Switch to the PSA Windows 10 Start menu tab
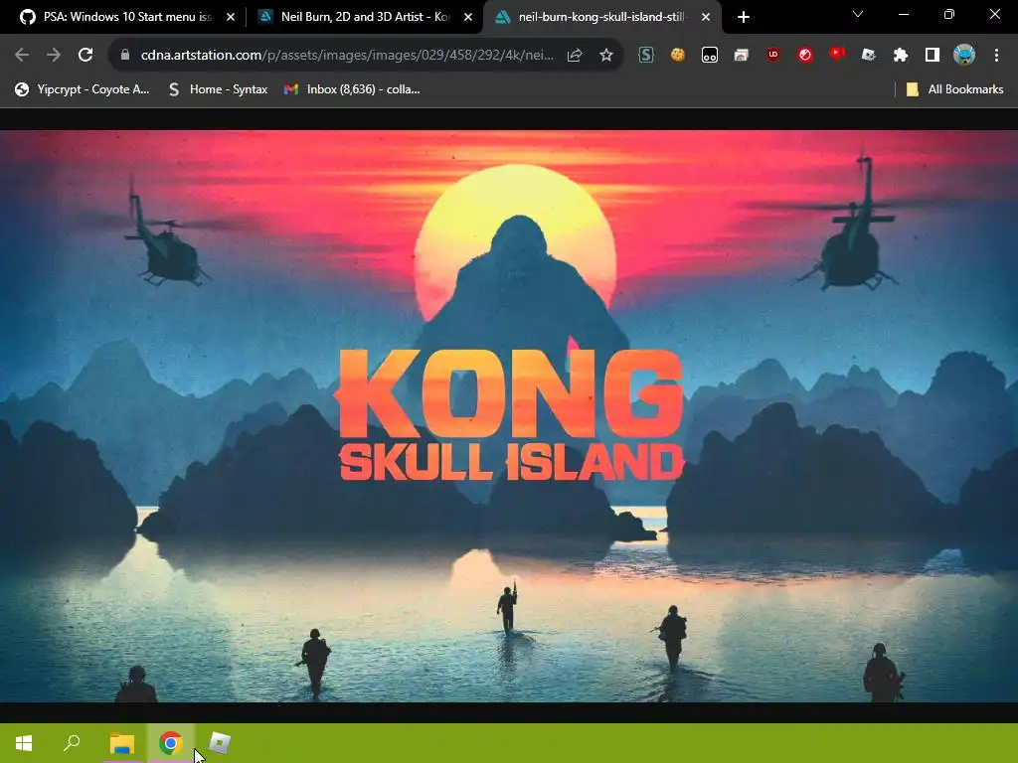 [126, 17]
